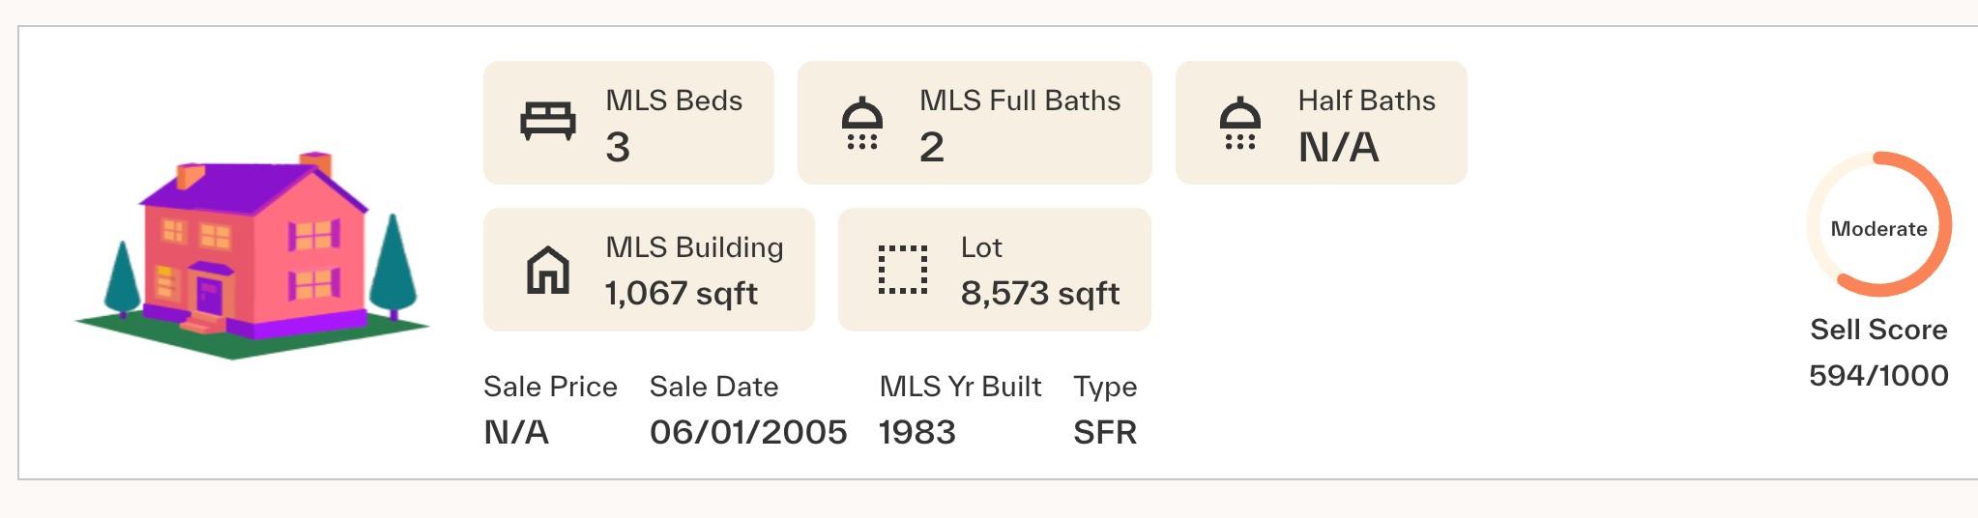The image size is (1978, 518).
Task: Select the MLS Beds label
Action: click(x=674, y=101)
